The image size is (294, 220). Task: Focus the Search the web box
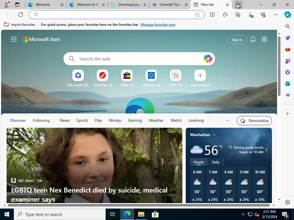pos(139,59)
